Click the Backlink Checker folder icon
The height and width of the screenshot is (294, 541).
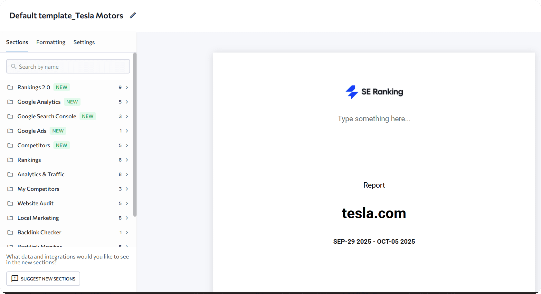click(x=10, y=232)
